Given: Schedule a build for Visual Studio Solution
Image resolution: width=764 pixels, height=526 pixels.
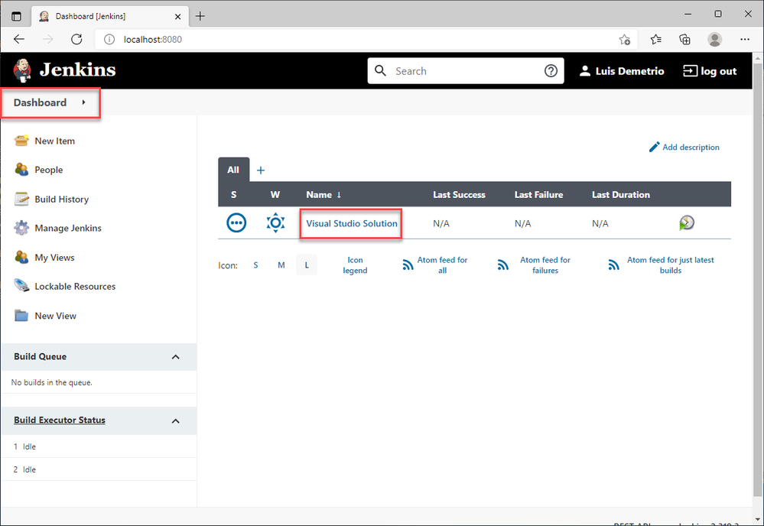Looking at the screenshot, I should coord(687,223).
